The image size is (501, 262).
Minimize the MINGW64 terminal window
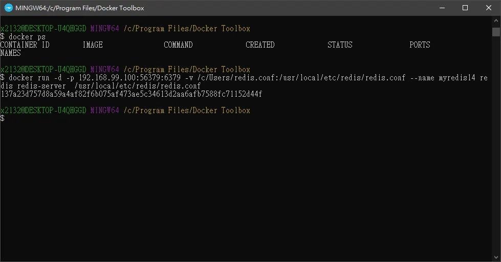(x=442, y=8)
